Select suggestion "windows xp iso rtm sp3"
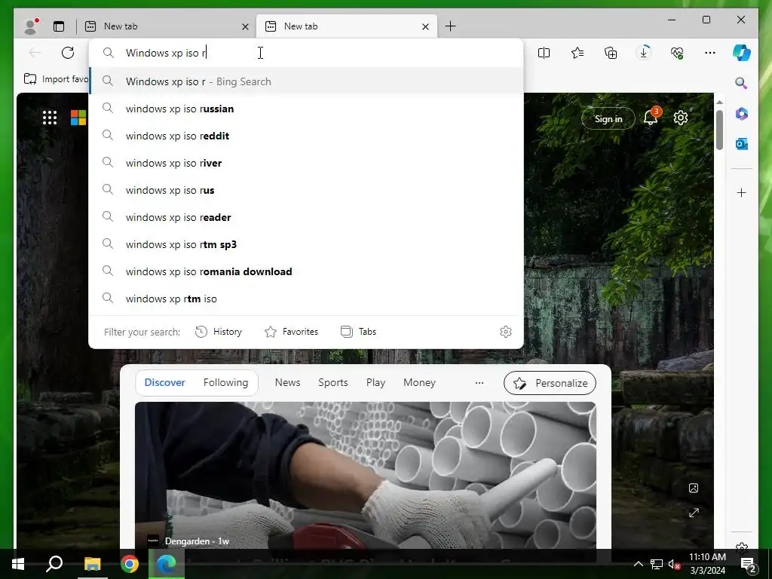This screenshot has height=579, width=772. (x=306, y=244)
